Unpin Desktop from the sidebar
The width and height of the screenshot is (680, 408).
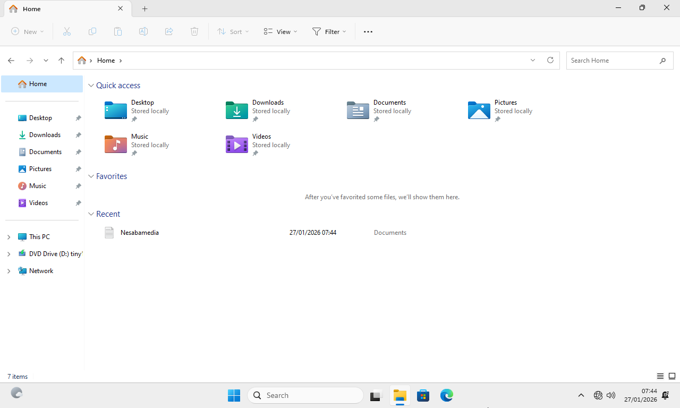pos(78,118)
